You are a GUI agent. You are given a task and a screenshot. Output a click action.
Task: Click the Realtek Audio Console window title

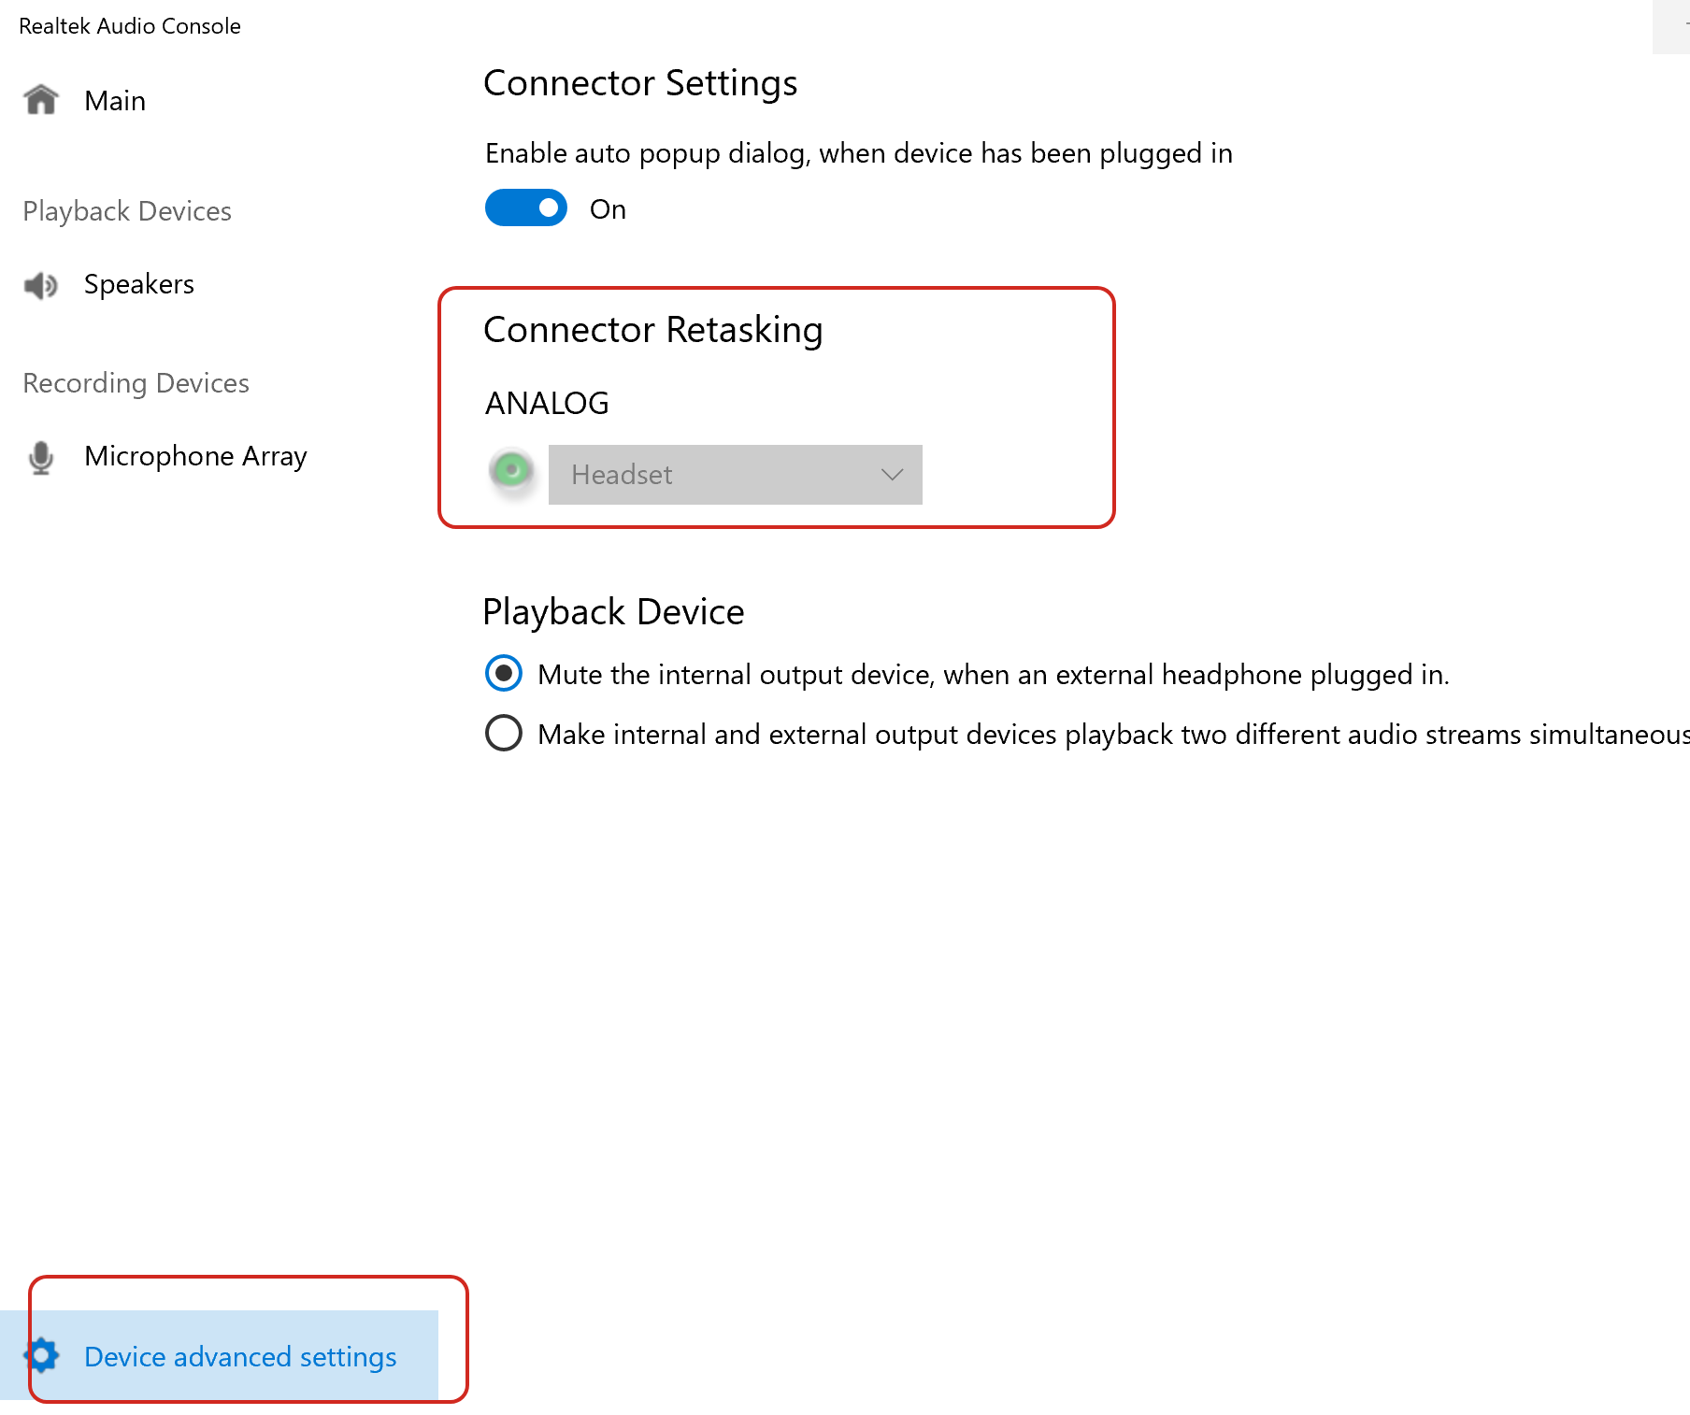(x=130, y=26)
